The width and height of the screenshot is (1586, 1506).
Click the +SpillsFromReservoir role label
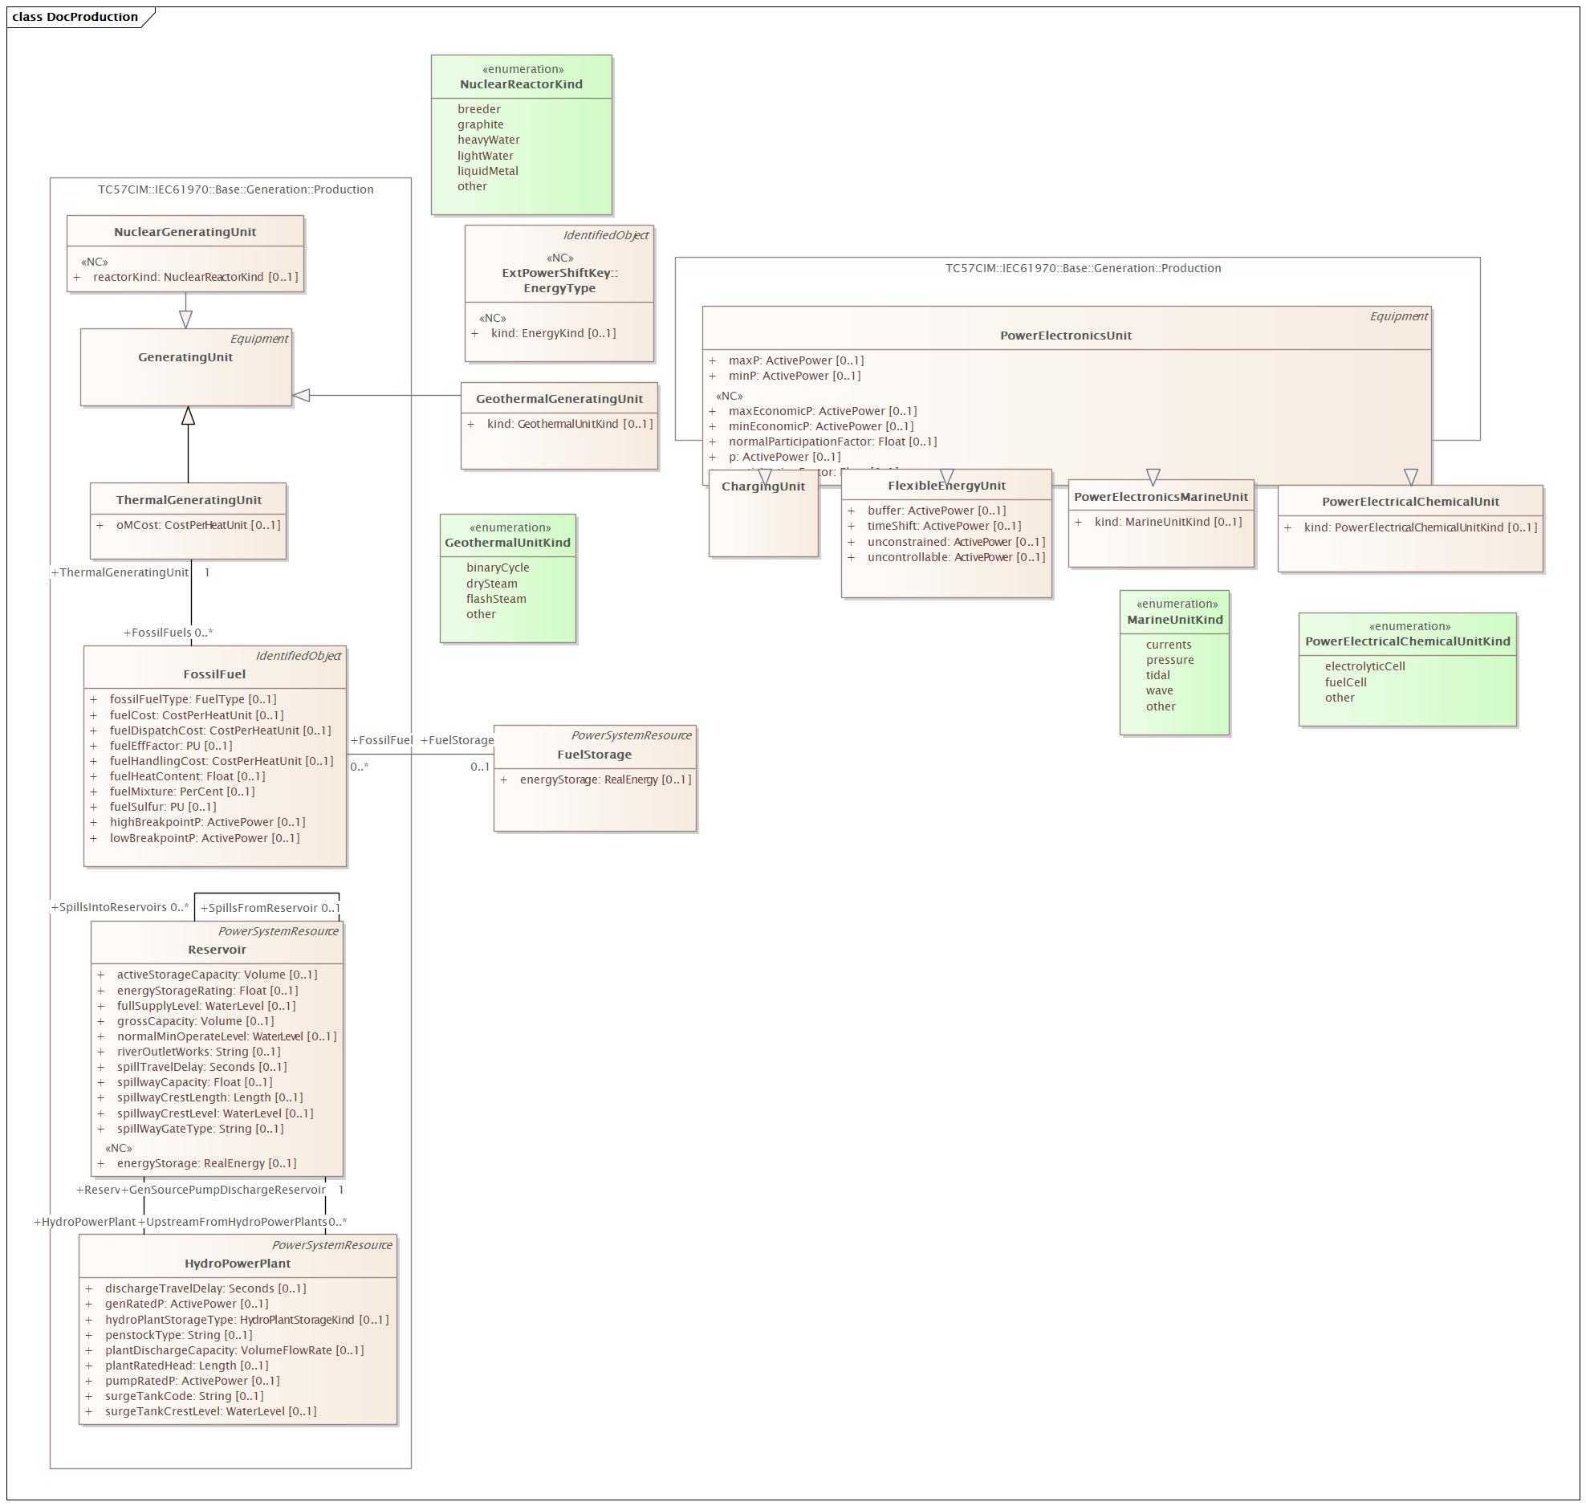click(x=259, y=908)
